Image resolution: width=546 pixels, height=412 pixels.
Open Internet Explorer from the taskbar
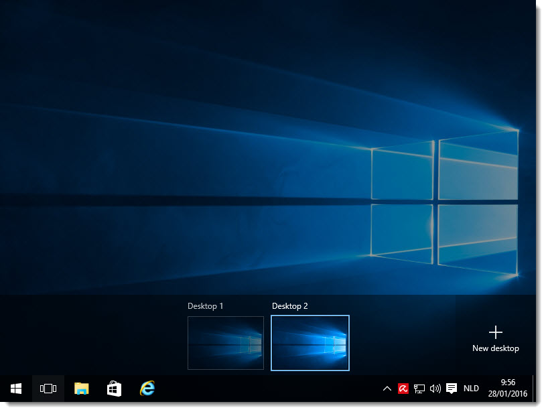pos(147,389)
